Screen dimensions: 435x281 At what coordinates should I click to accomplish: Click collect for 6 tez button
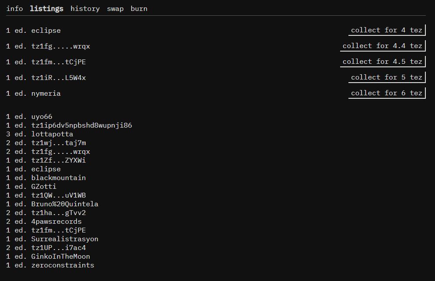pyautogui.click(x=387, y=93)
